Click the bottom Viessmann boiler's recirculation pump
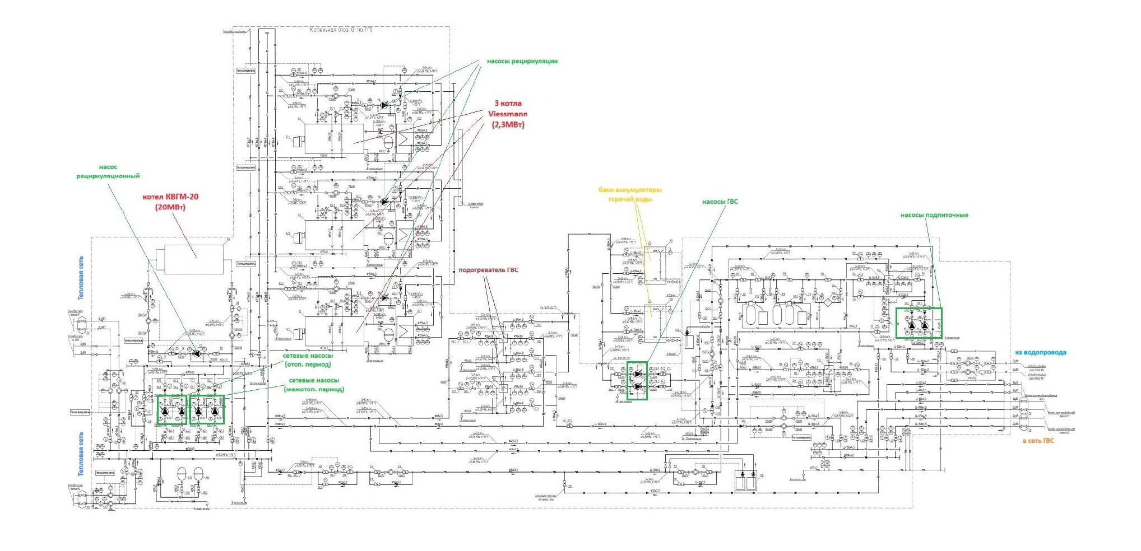This screenshot has height=551, width=1141. (384, 297)
